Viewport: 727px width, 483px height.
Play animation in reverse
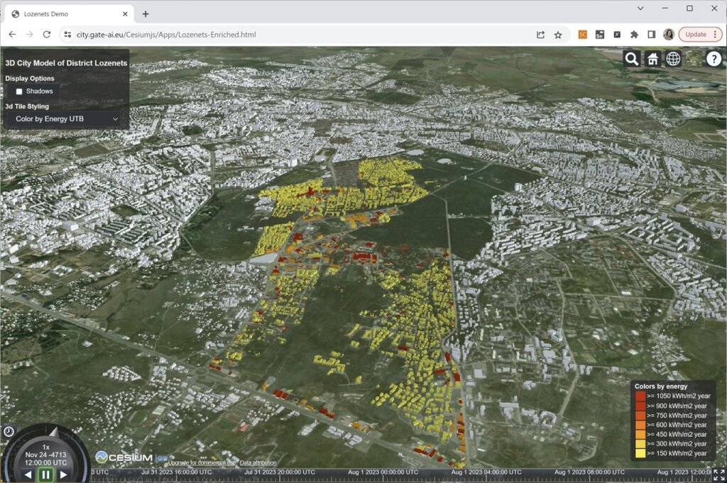(28, 474)
